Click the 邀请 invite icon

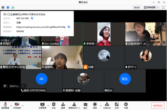point(63,106)
